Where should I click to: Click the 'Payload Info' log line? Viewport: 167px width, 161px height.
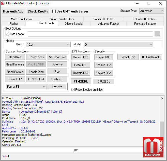coord(43,102)
